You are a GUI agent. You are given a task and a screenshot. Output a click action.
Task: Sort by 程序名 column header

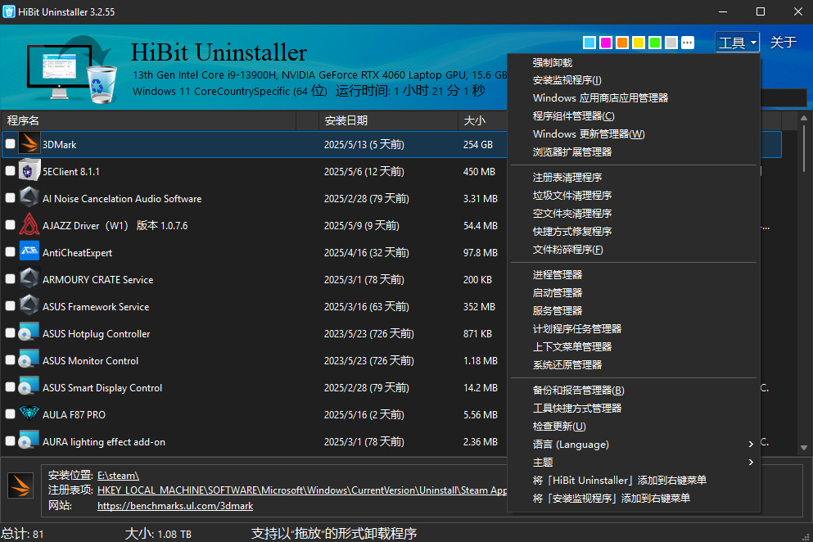click(x=149, y=120)
